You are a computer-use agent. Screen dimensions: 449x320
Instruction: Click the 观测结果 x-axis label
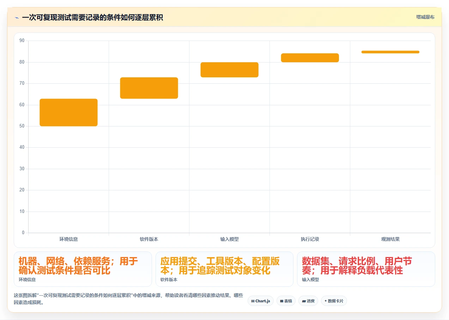(x=390, y=239)
